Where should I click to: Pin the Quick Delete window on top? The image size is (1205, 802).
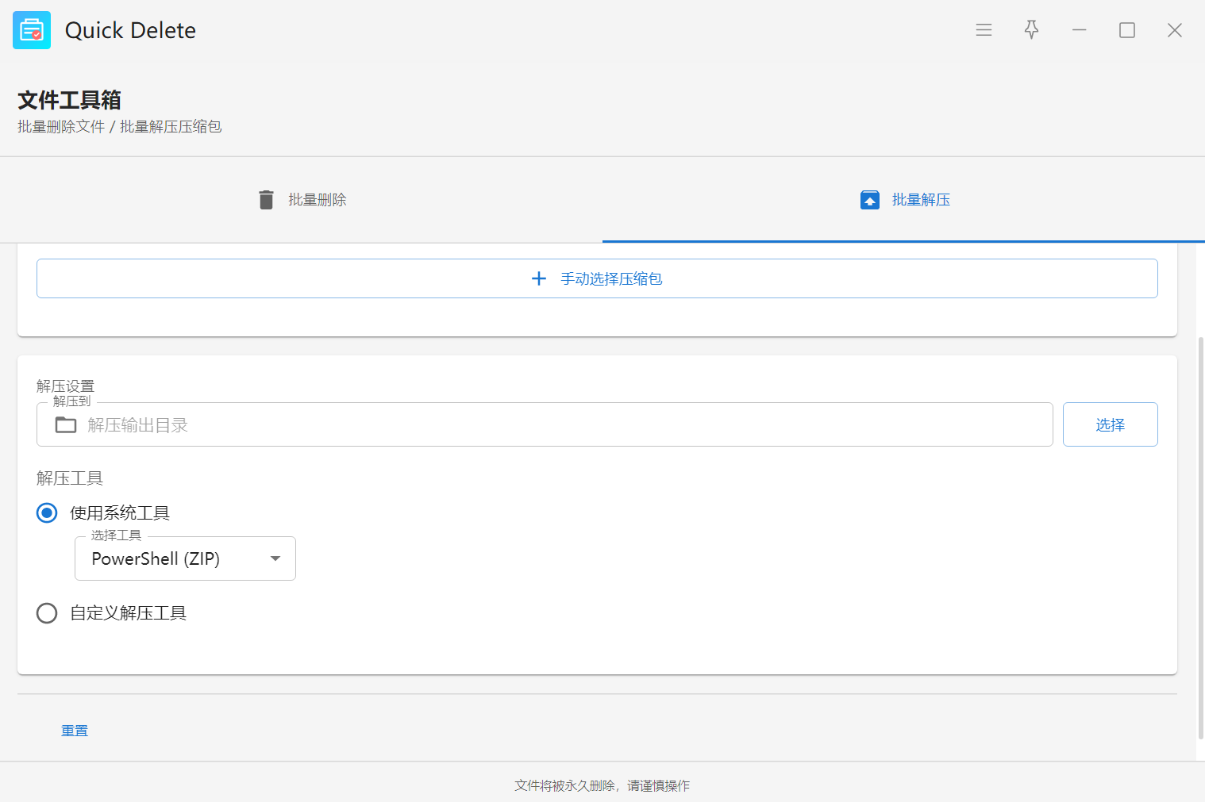[x=1031, y=30]
